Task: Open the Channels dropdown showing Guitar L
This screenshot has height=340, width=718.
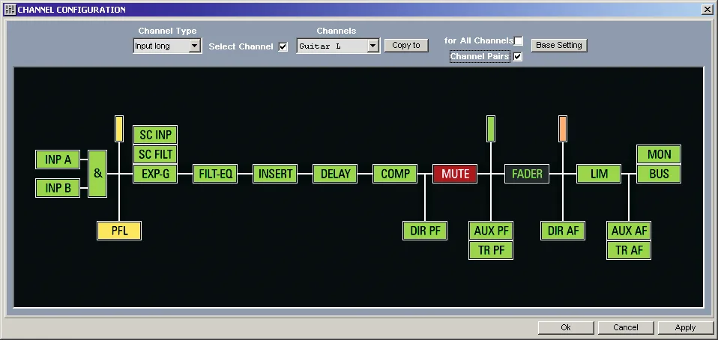Action: pos(338,46)
